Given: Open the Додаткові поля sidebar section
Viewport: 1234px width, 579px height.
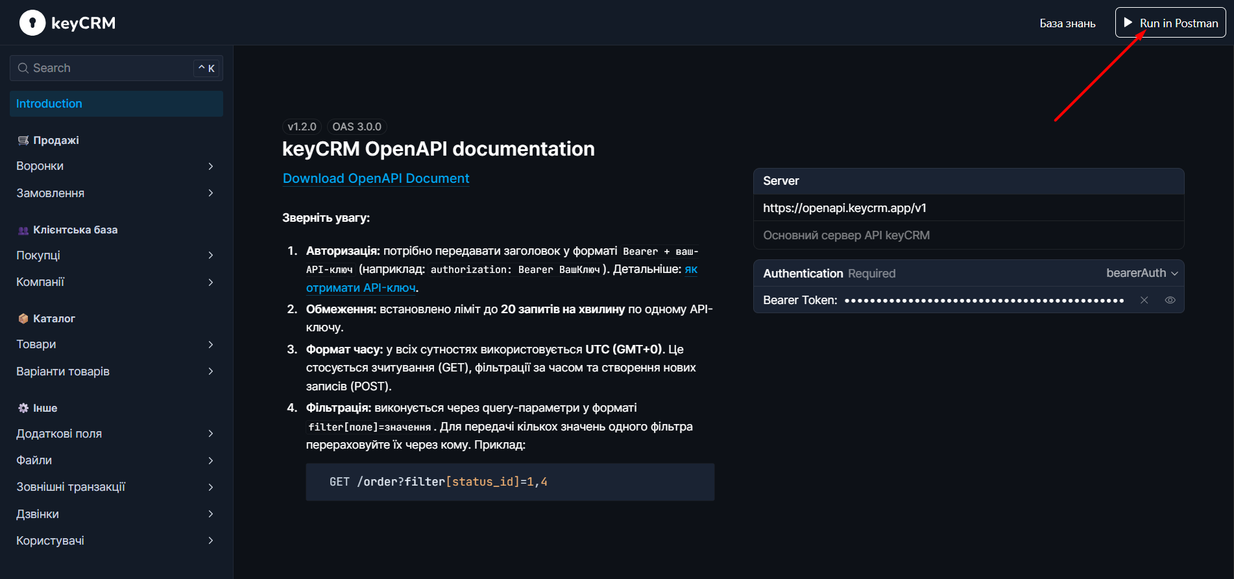Looking at the screenshot, I should [116, 434].
